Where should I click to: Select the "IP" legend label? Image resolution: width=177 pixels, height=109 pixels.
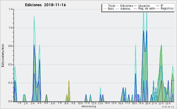(x=162, y=6)
